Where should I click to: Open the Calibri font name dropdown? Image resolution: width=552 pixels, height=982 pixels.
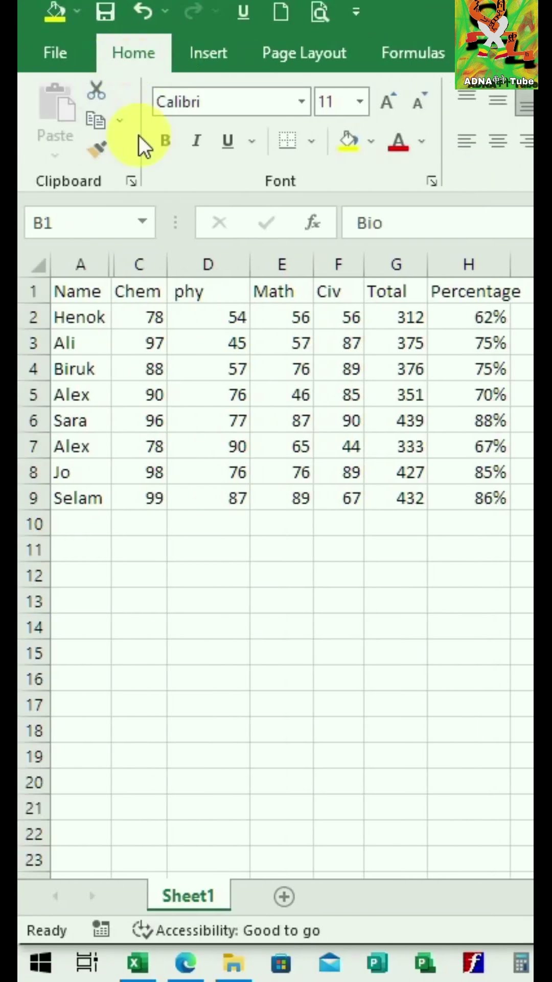click(x=302, y=101)
